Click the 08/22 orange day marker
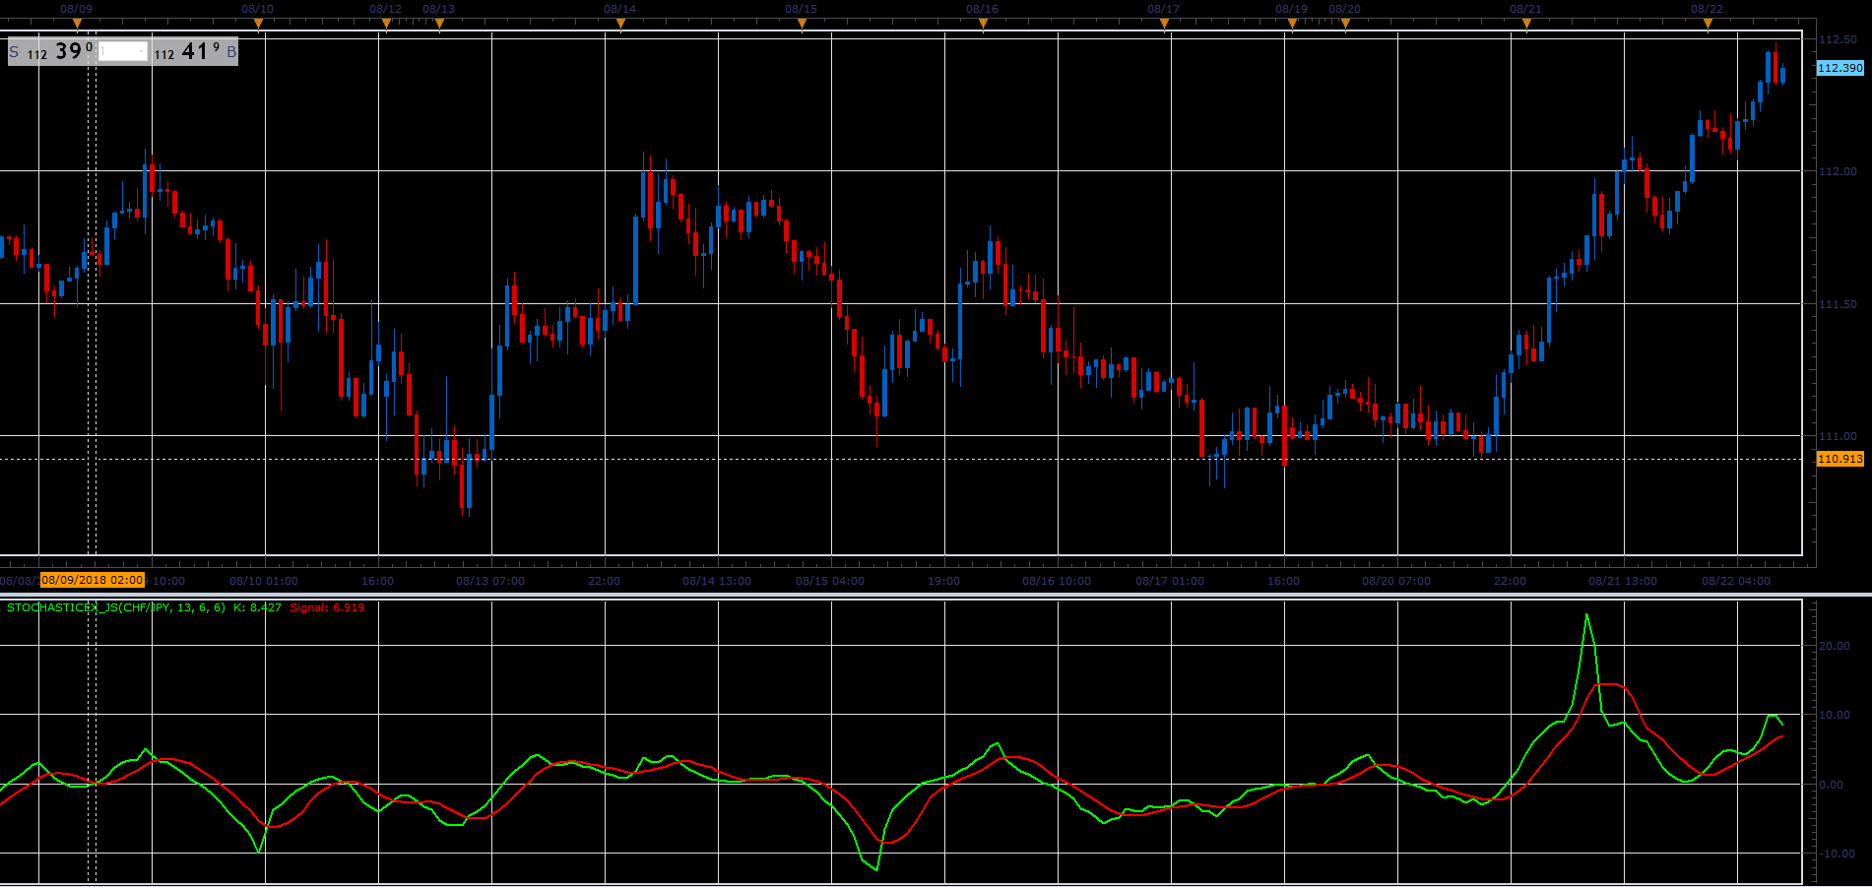1872x887 pixels. (x=1708, y=24)
